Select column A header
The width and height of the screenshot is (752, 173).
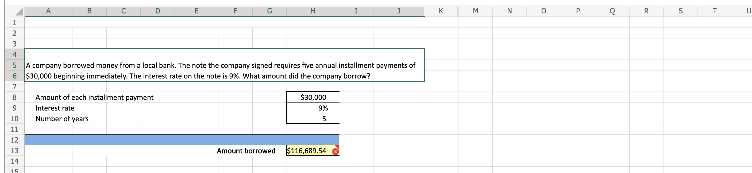click(48, 11)
